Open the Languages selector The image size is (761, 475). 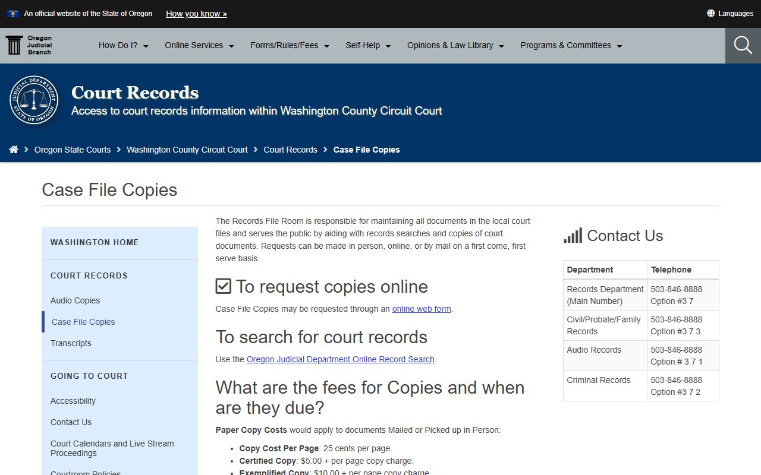point(730,13)
